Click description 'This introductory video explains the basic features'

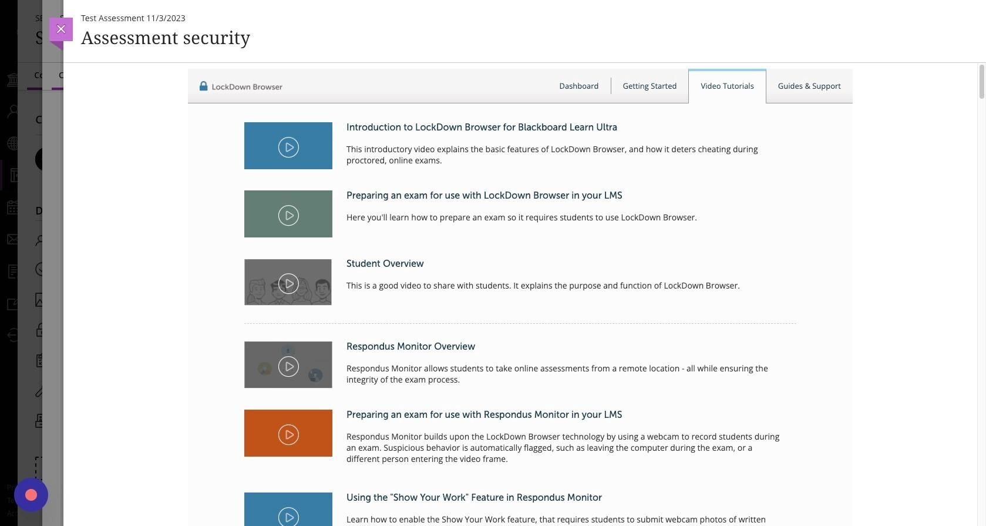(552, 155)
